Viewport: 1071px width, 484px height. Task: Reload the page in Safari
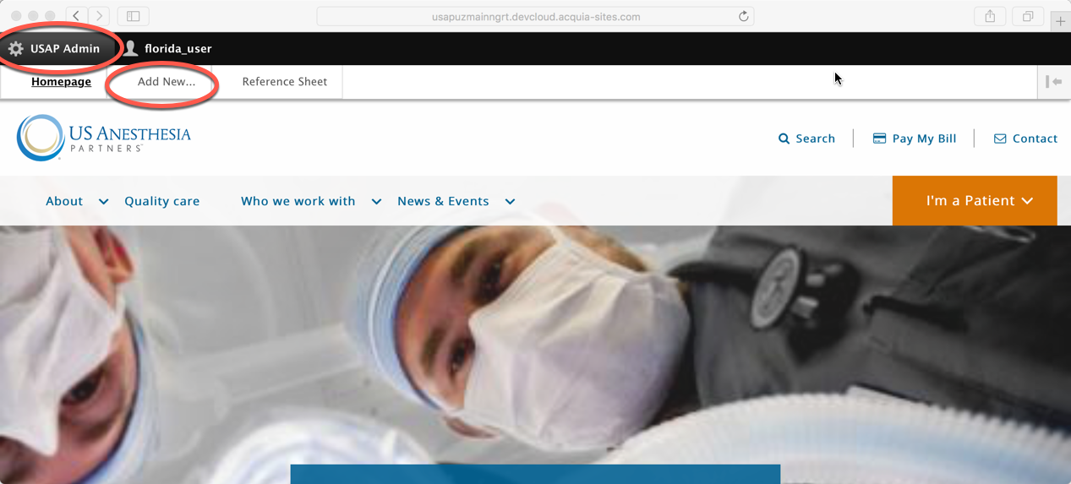[x=743, y=16]
